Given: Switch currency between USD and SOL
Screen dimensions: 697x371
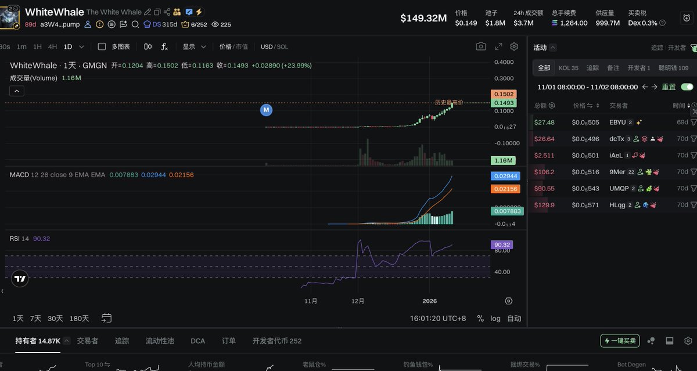Looking at the screenshot, I should (x=274, y=46).
